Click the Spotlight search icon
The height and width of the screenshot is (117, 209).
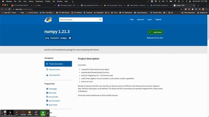[186, 1]
